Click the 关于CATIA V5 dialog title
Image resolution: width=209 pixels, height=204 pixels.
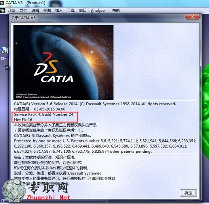point(23,18)
